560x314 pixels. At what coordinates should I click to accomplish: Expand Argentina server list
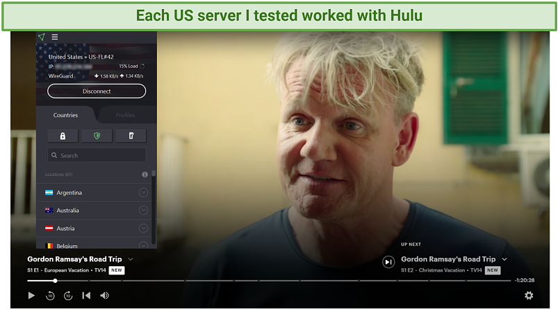tap(143, 193)
